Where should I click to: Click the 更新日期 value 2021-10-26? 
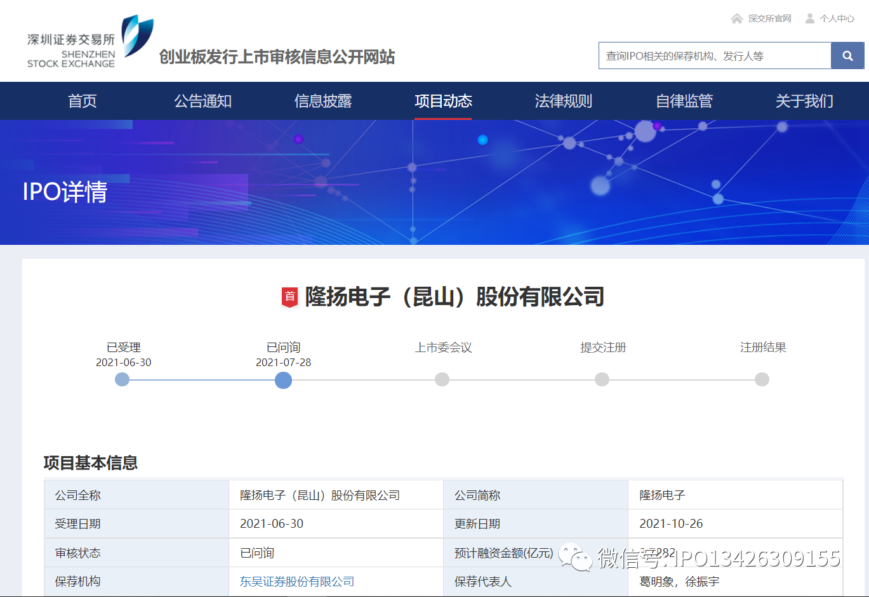671,523
